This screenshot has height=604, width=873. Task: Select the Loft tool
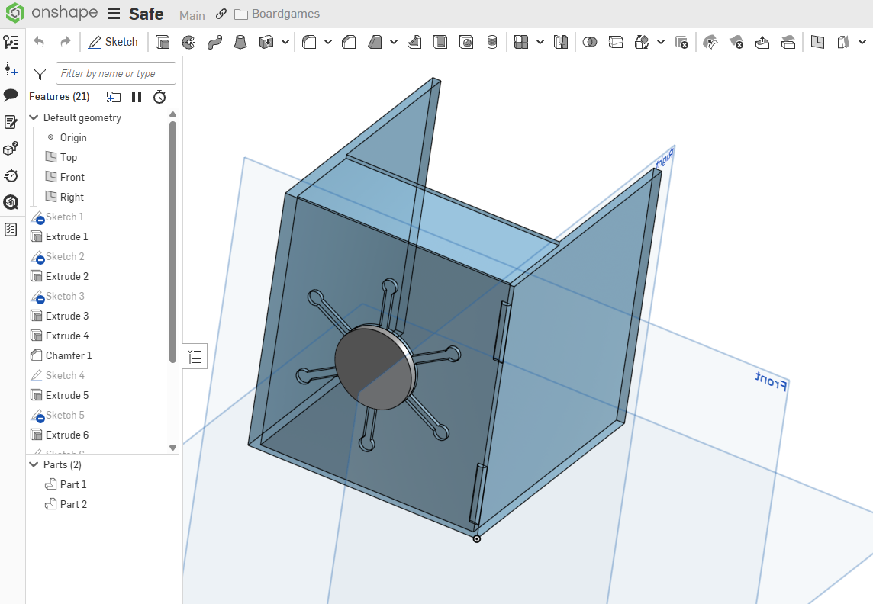[x=240, y=42]
